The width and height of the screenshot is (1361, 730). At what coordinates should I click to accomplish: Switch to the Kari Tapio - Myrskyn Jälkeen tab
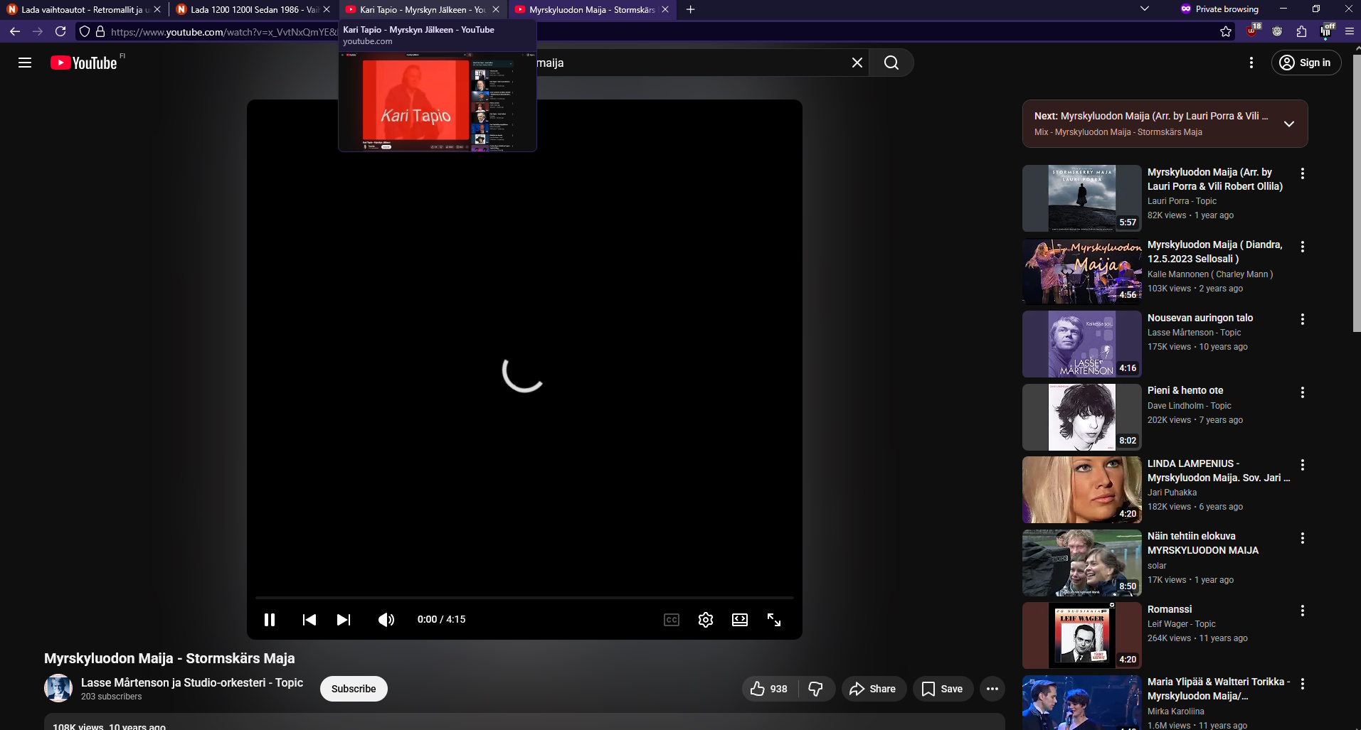422,10
